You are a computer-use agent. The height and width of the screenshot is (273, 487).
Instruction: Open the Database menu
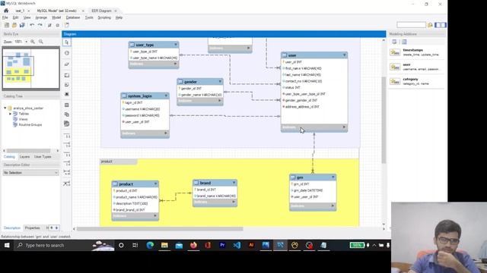click(x=73, y=17)
